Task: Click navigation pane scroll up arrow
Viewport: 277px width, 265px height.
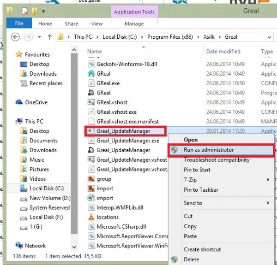Action: [x=74, y=50]
